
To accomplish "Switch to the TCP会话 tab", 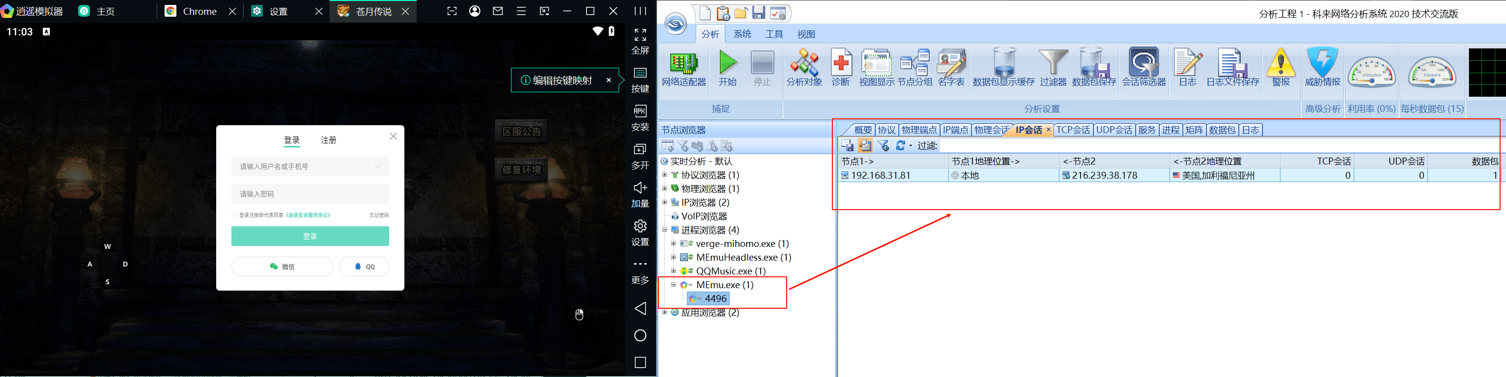I will [x=1073, y=130].
